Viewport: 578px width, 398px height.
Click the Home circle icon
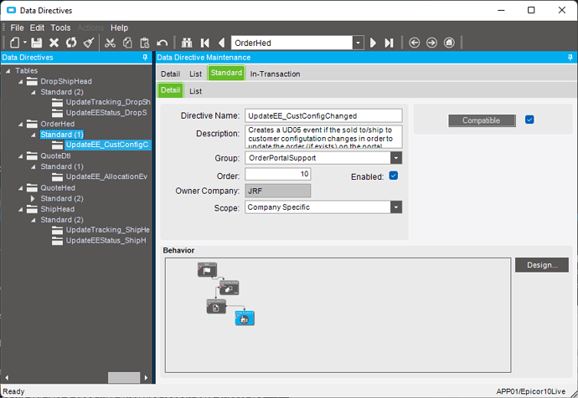(449, 43)
